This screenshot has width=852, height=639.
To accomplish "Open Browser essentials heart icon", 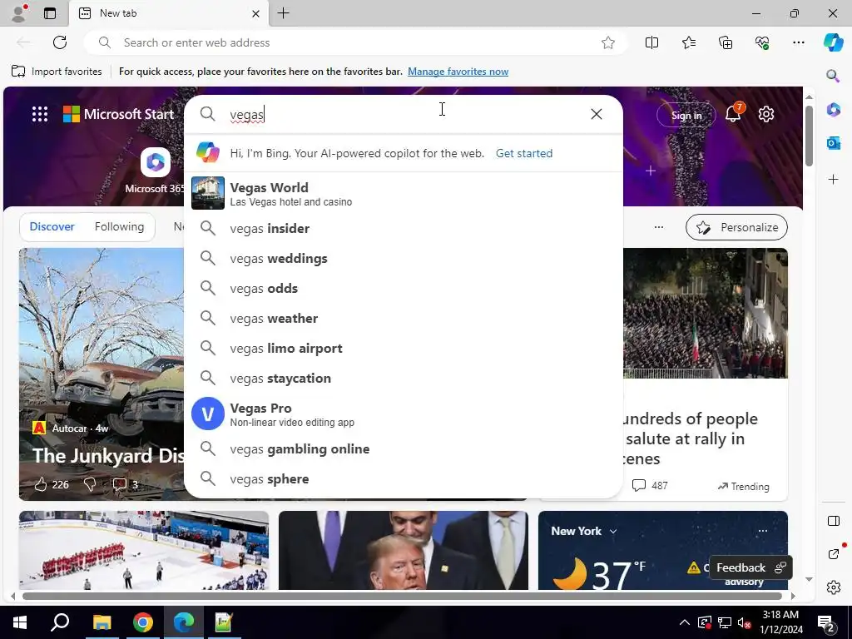I will tap(762, 42).
